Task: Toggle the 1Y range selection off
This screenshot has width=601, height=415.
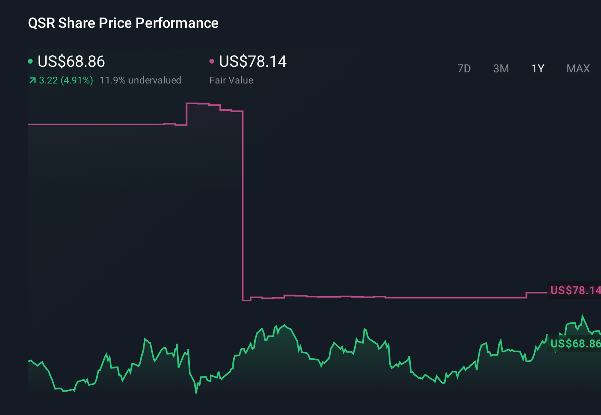Action: coord(537,68)
